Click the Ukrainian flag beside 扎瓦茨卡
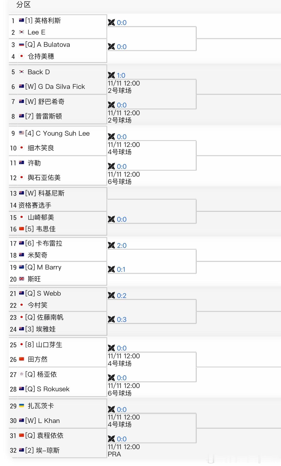Screen dimensions: 281x466 click(x=22, y=406)
